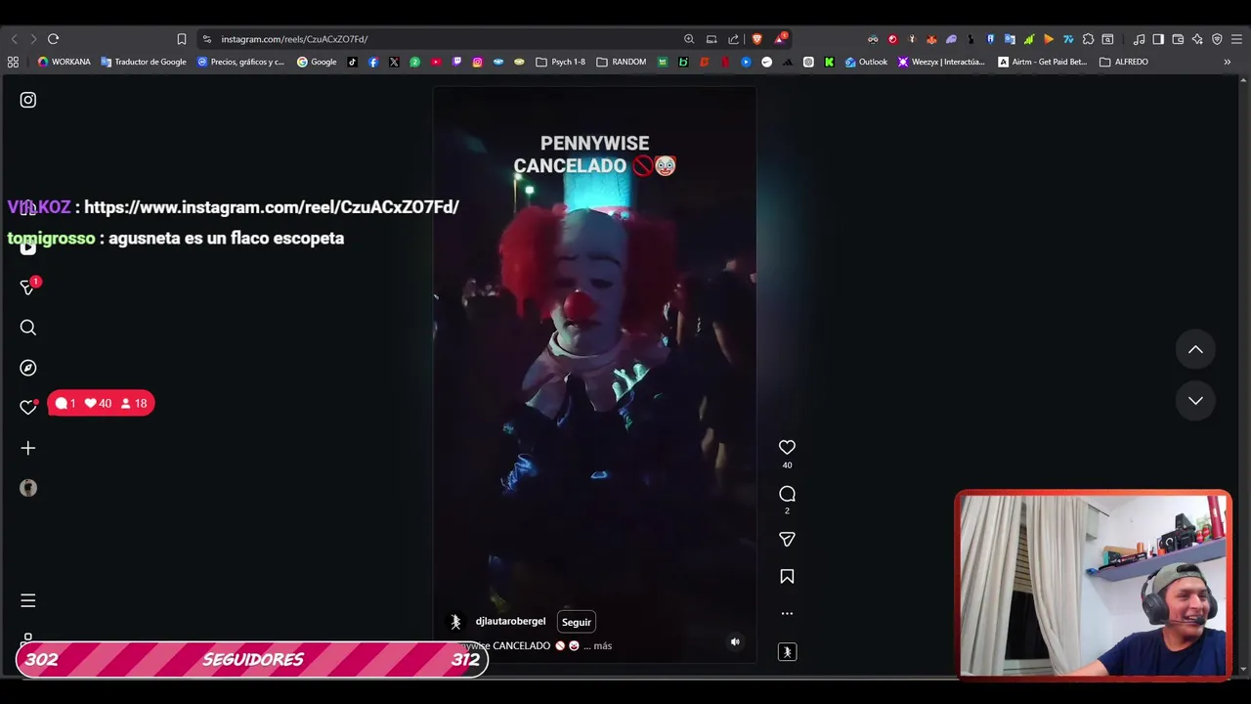Open Kick bookmark green K icon
This screenshot has width=1251, height=704.
click(829, 62)
